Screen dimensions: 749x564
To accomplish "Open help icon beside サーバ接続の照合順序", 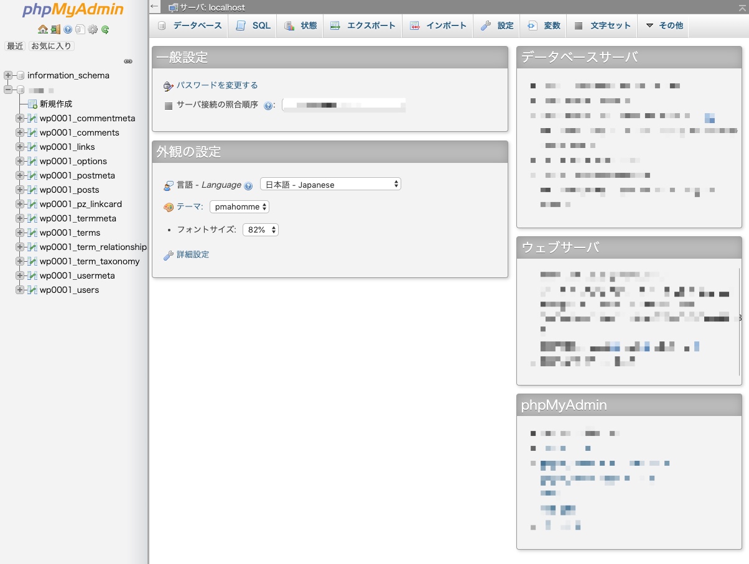I will 268,106.
